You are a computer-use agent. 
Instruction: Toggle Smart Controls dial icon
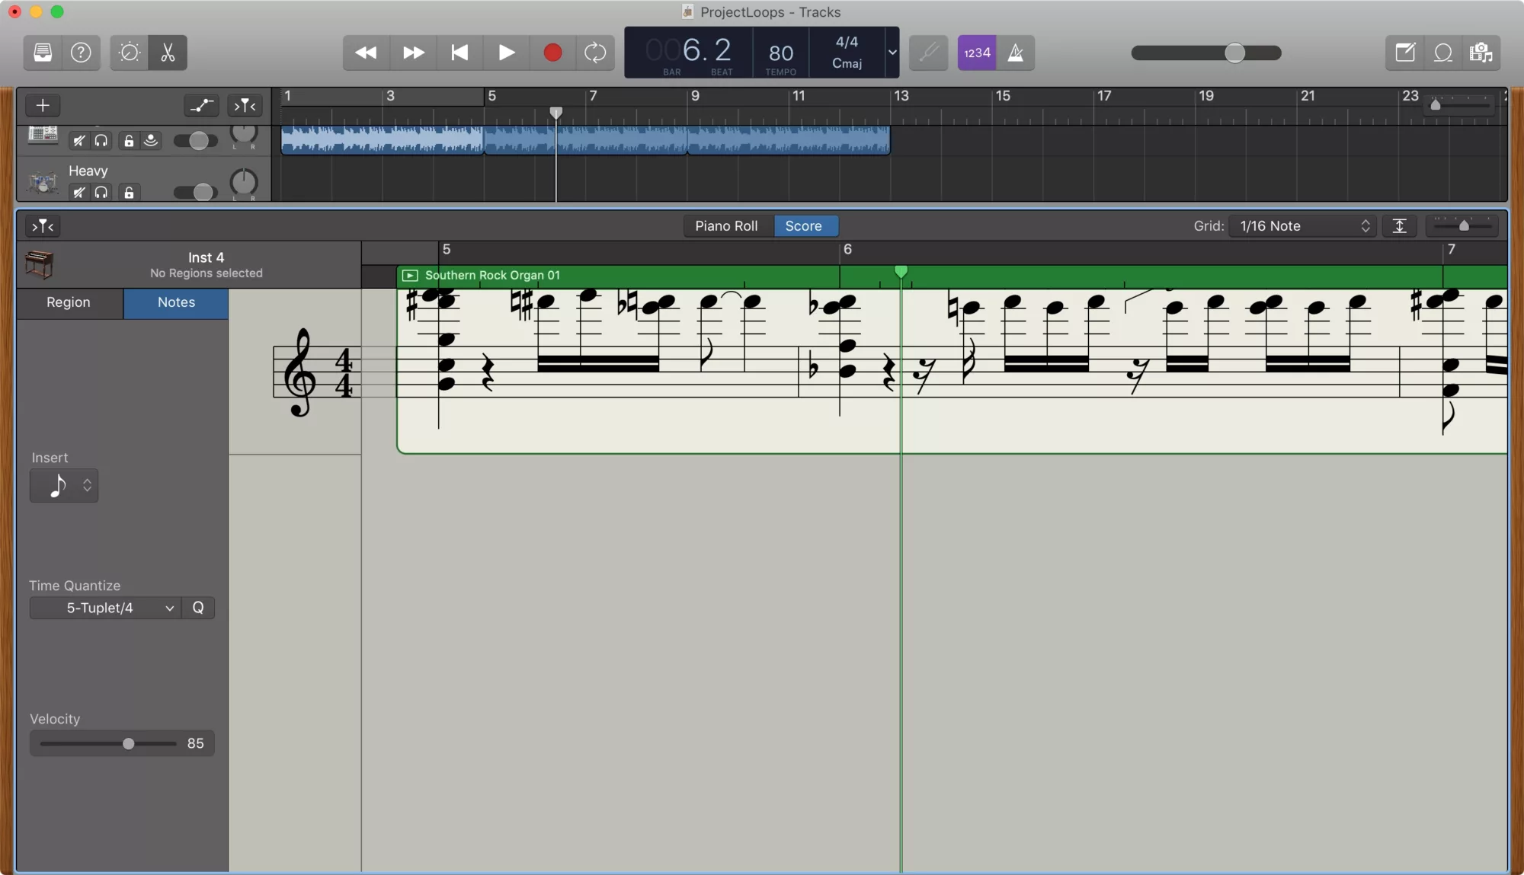pos(130,53)
